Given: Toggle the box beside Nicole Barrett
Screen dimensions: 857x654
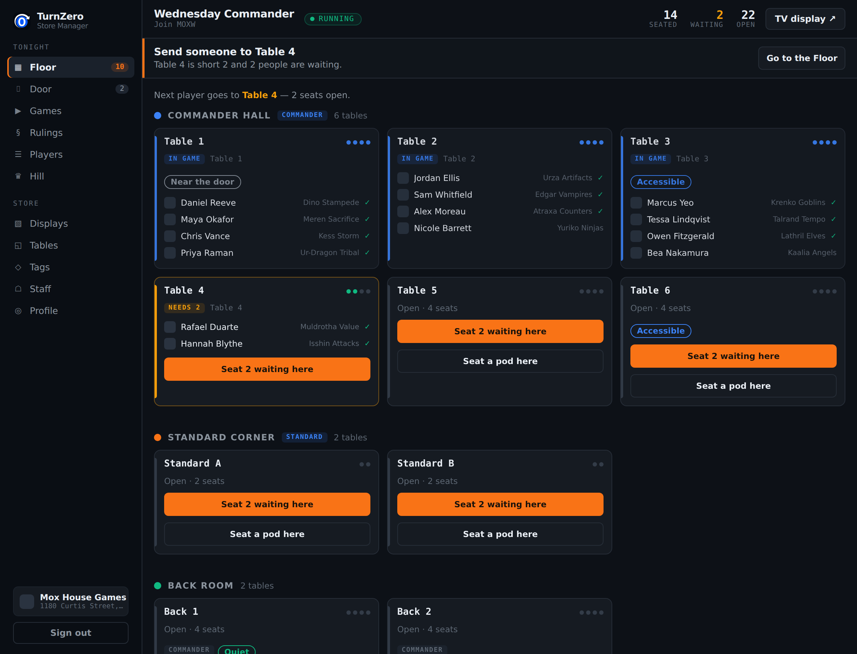Looking at the screenshot, I should tap(403, 228).
